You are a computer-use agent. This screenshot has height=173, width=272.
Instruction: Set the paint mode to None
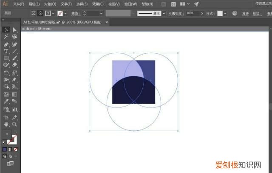(16, 150)
